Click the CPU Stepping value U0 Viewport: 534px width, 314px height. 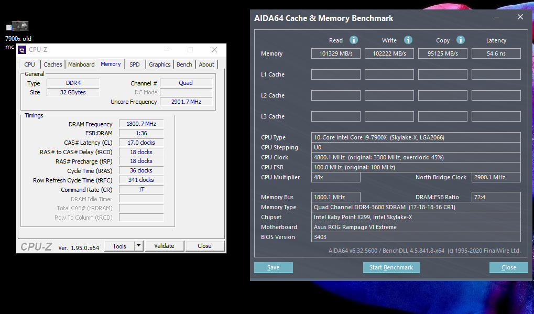[x=416, y=147]
